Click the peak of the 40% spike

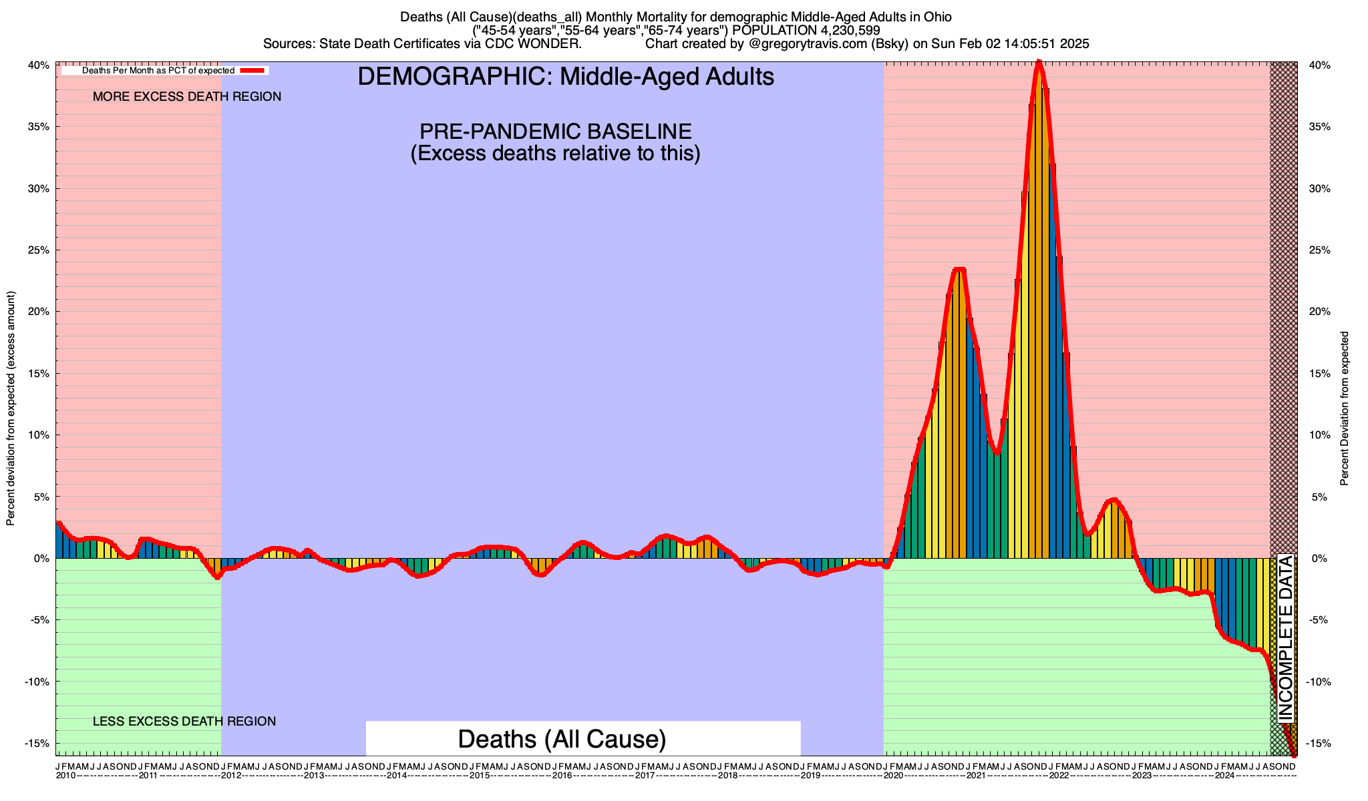pyautogui.click(x=1038, y=63)
